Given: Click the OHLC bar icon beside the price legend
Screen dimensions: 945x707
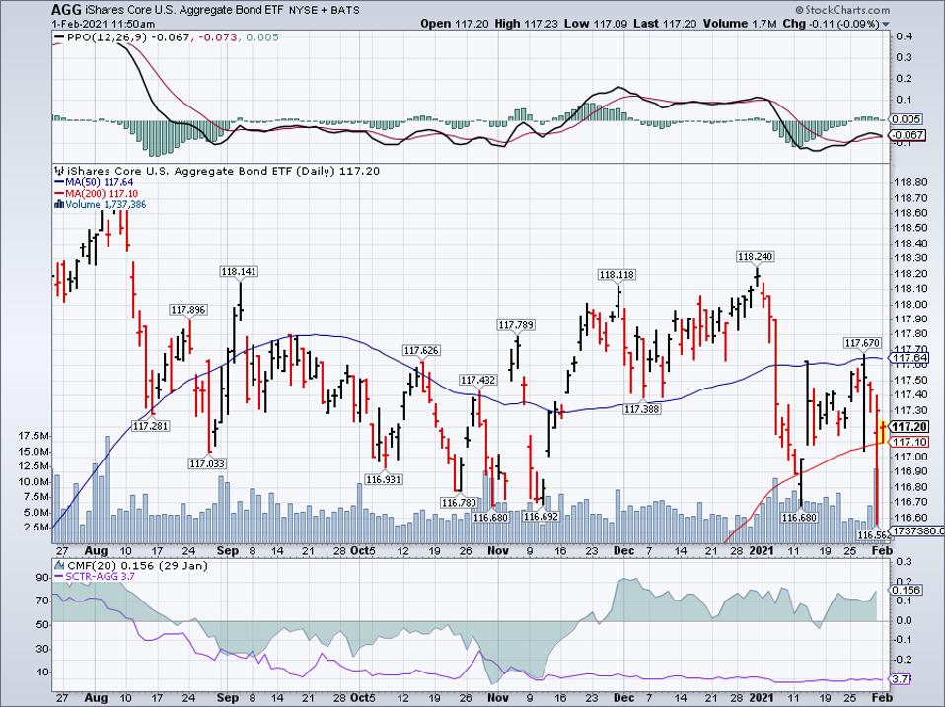Looking at the screenshot, I should pyautogui.click(x=58, y=171).
